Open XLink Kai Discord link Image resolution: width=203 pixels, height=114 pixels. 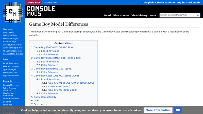7,105
